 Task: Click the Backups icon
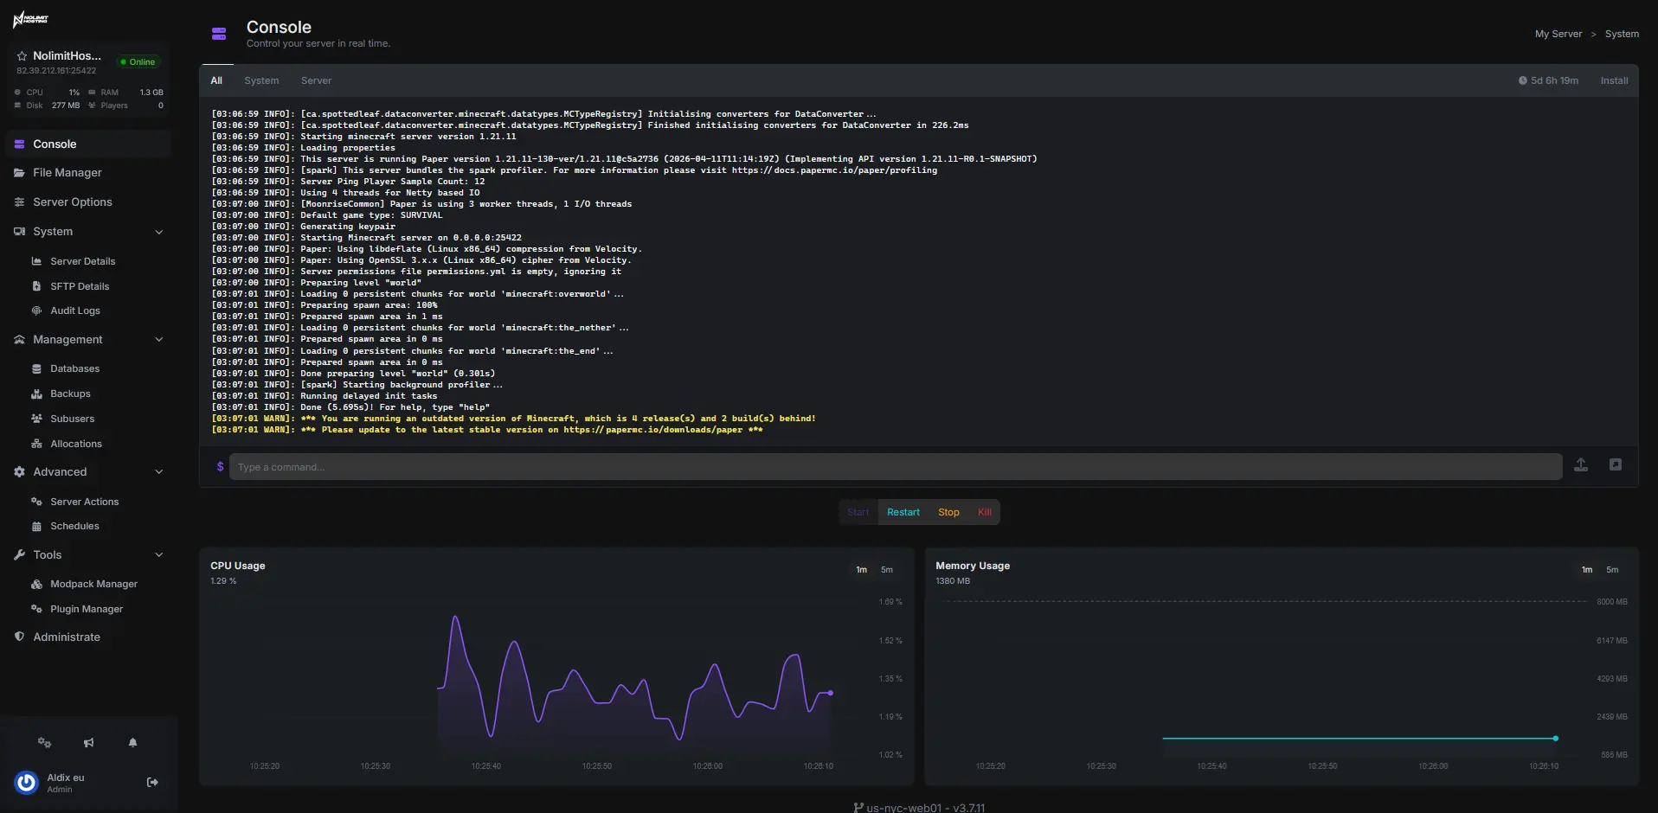coord(36,394)
